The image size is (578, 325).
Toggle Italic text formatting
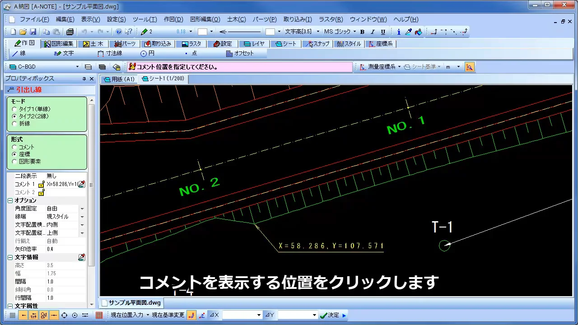(x=373, y=32)
